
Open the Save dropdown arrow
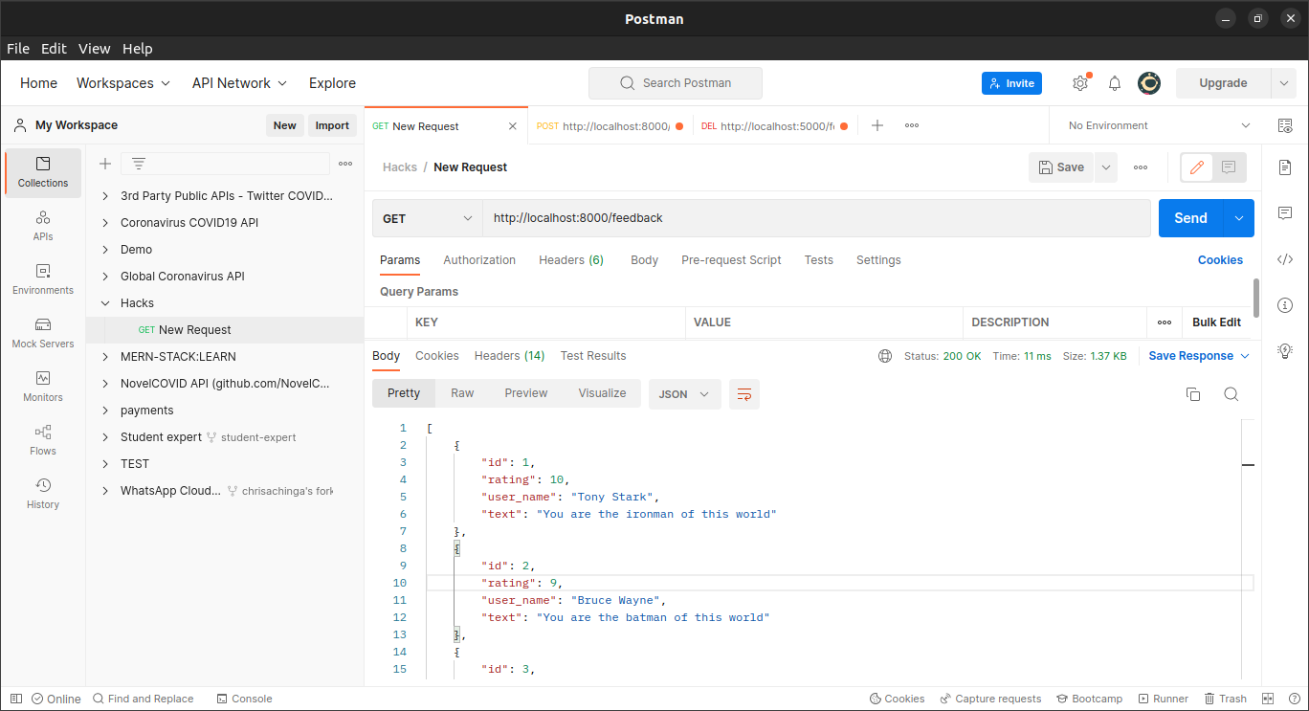1106,167
